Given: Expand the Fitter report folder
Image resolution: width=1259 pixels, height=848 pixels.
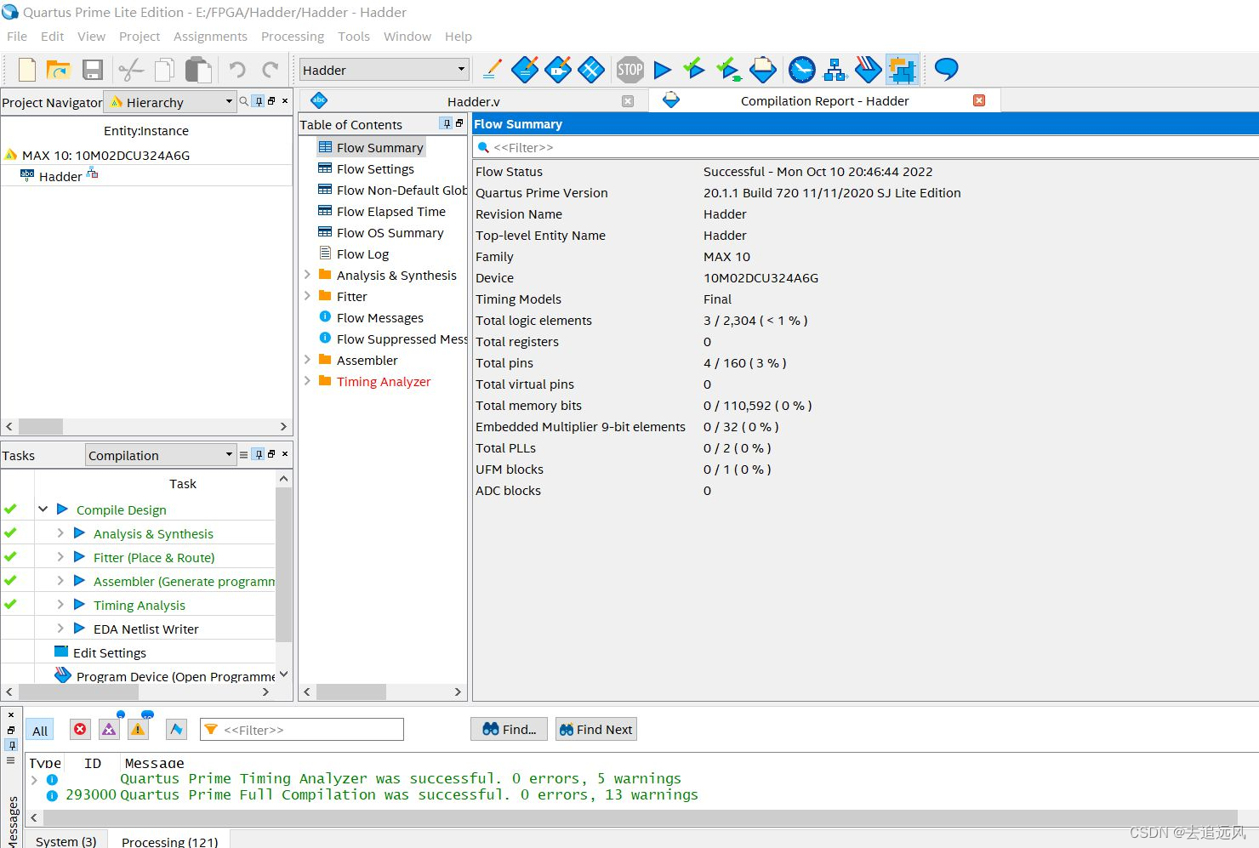Looking at the screenshot, I should pos(307,296).
